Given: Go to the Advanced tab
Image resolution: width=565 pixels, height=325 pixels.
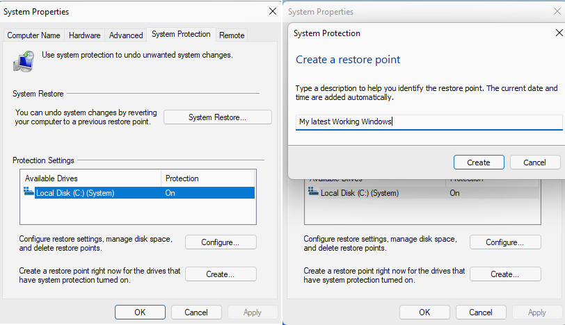Looking at the screenshot, I should point(126,35).
